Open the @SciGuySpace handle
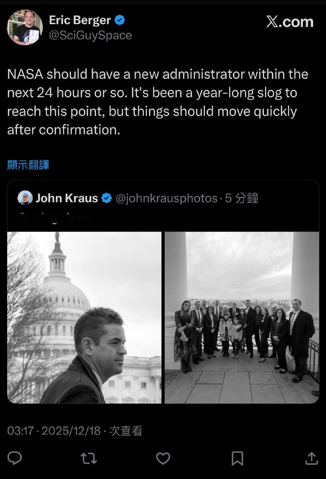 [x=90, y=35]
